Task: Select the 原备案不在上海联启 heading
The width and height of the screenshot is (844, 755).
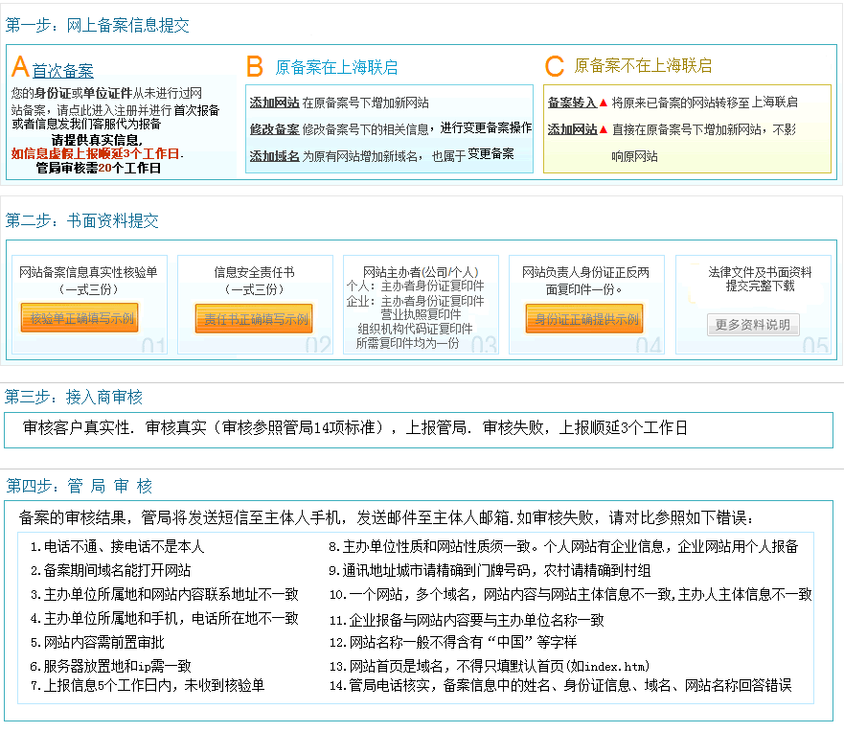Action: pyautogui.click(x=643, y=66)
